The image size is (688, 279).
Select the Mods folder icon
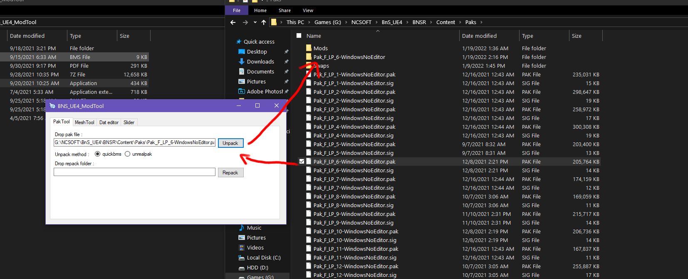[309, 48]
